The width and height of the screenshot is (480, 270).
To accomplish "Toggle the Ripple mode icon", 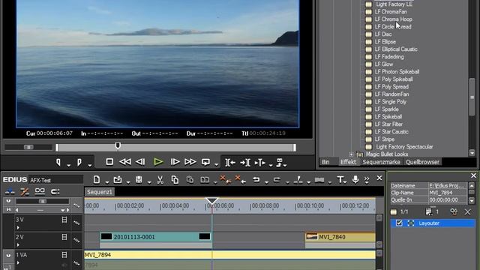I will (25, 192).
